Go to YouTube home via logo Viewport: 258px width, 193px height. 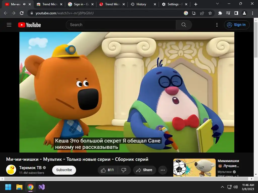tap(29, 25)
